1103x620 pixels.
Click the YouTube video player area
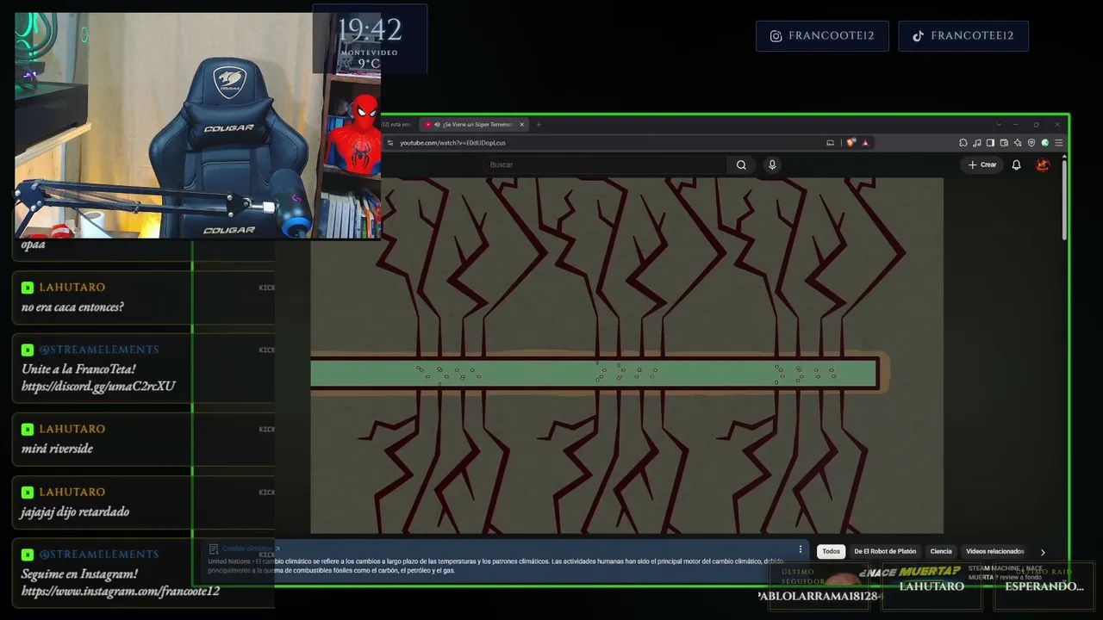tap(626, 356)
